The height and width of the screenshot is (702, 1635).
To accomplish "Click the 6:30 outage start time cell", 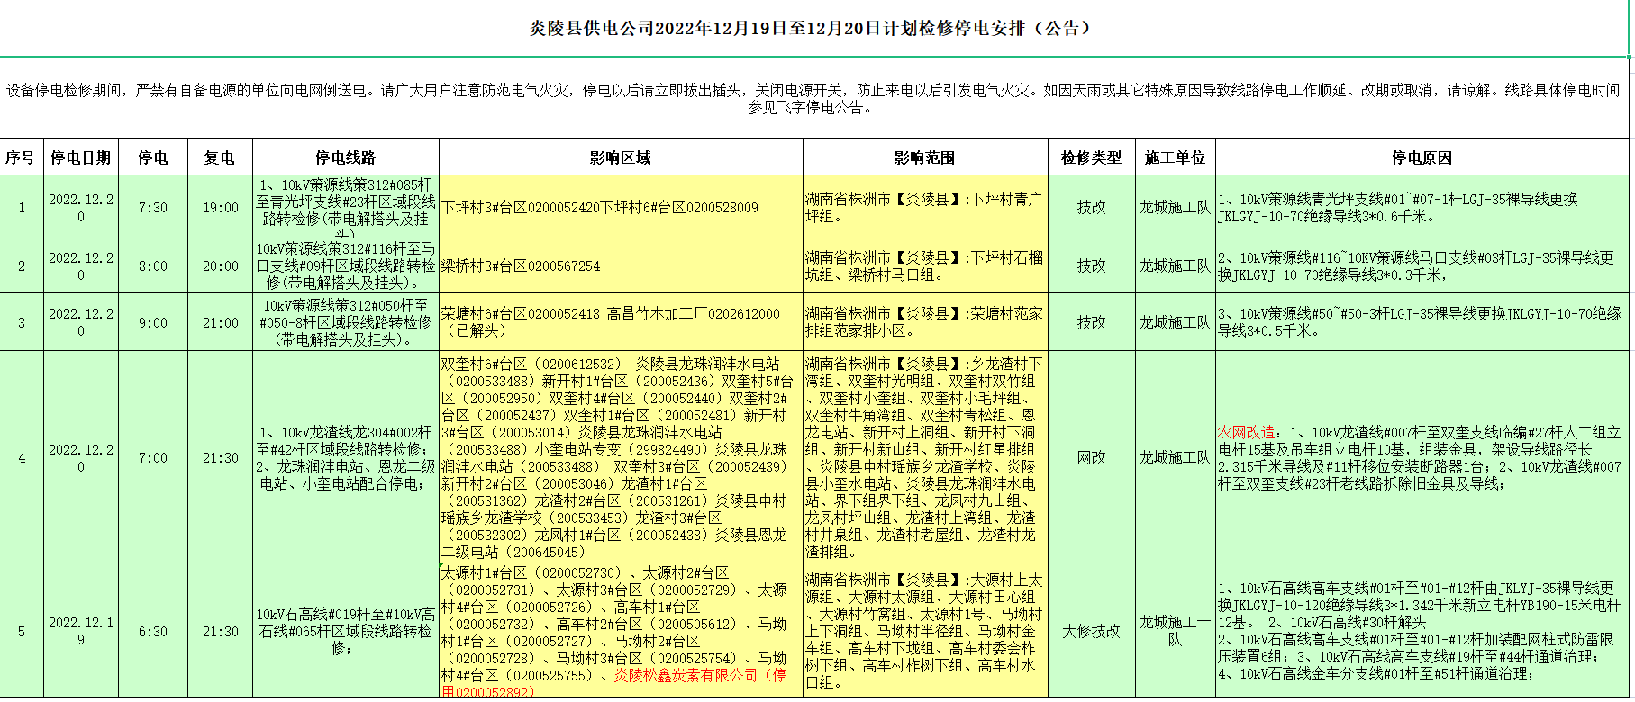I will tap(153, 632).
